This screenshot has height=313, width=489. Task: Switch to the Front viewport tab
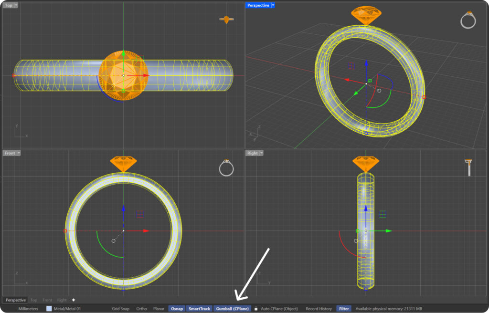point(47,300)
